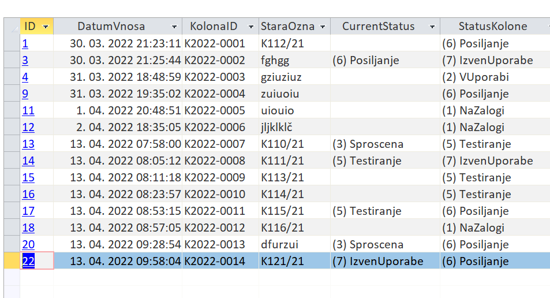Open the ID 20 record link
The image size is (550, 298).
[28, 244]
